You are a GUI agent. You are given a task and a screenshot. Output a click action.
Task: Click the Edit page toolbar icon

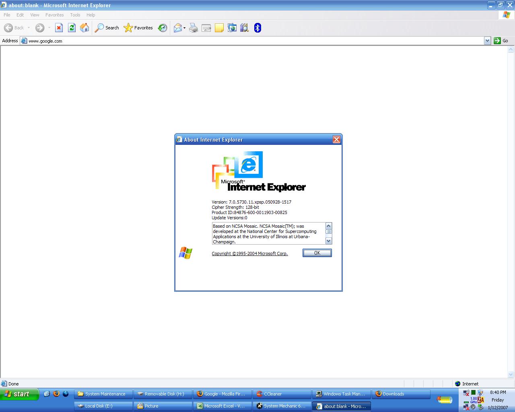pyautogui.click(x=206, y=28)
